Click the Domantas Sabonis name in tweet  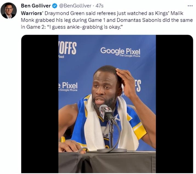tap(139, 20)
